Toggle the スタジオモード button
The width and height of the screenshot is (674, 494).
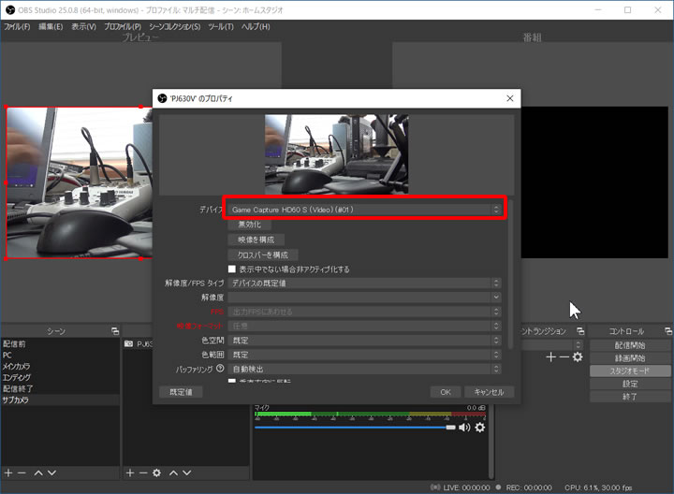point(630,370)
